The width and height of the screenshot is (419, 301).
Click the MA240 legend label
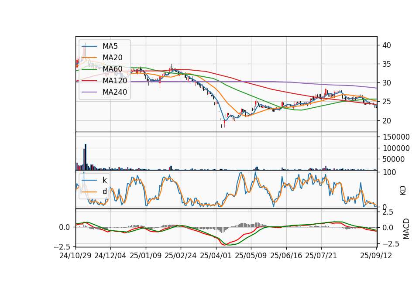(x=115, y=92)
